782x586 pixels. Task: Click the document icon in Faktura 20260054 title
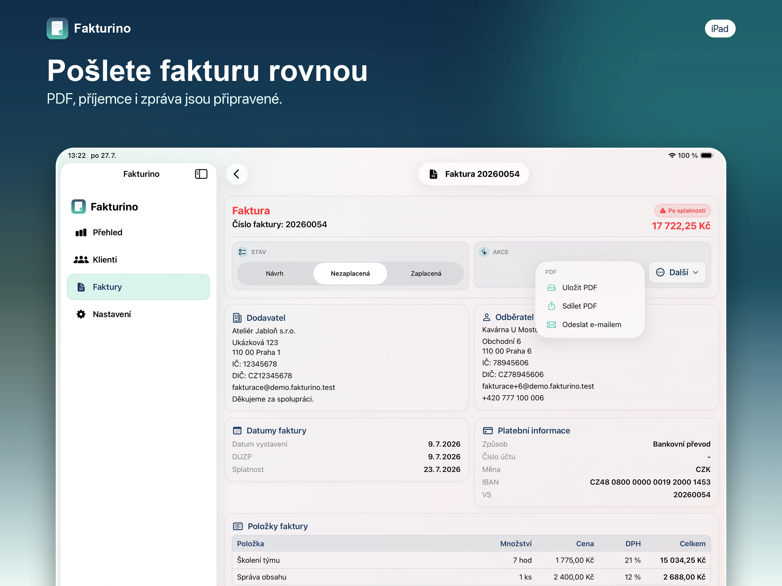pos(433,174)
